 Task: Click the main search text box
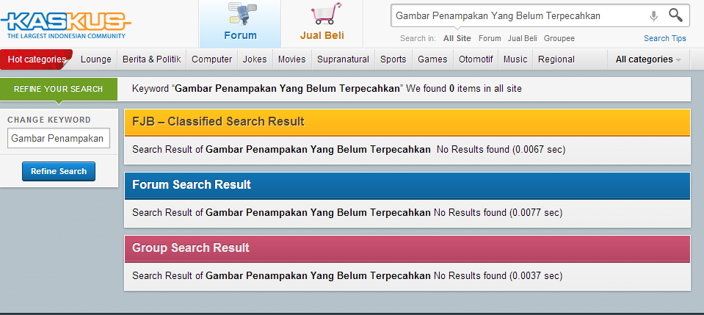(x=519, y=16)
